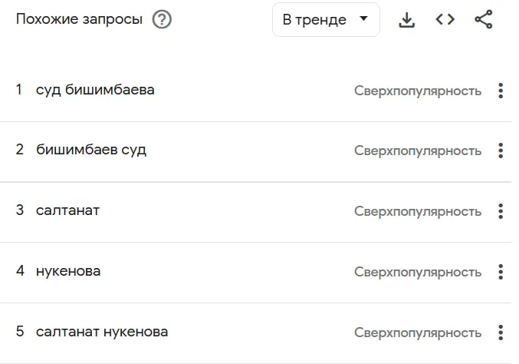The width and height of the screenshot is (519, 364).
Task: Open three-dot menu for нукенова row
Action: 501,272
